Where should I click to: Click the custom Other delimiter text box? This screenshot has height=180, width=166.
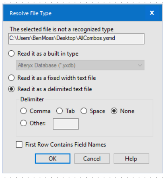66,124
